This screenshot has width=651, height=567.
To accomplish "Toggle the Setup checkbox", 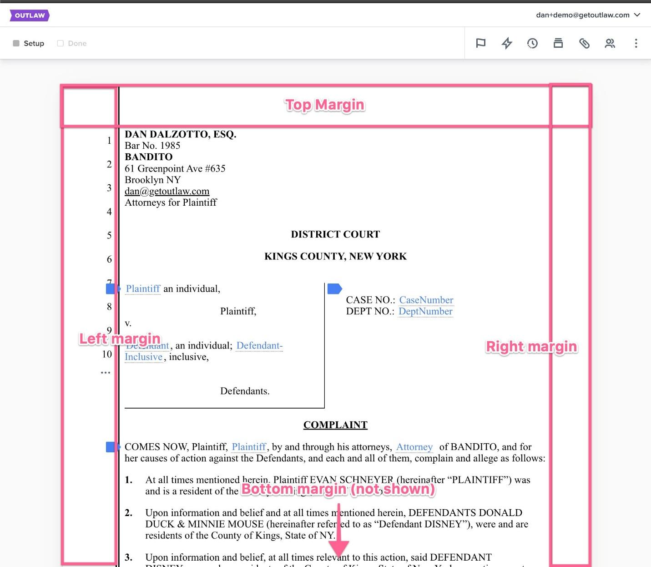I will click(x=16, y=43).
